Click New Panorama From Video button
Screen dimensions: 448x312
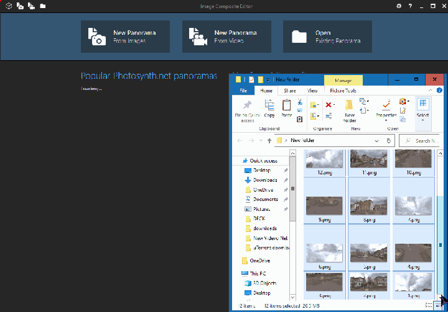[226, 36]
